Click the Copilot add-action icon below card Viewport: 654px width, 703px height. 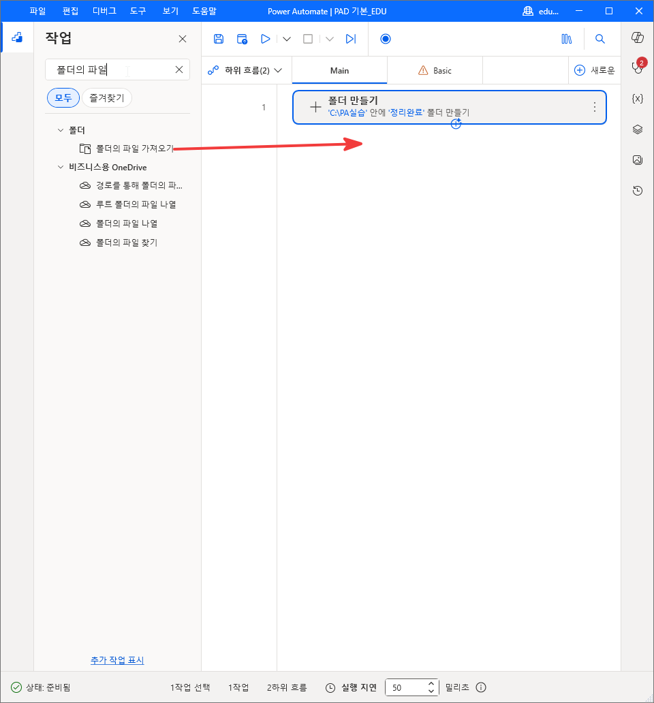pos(456,124)
